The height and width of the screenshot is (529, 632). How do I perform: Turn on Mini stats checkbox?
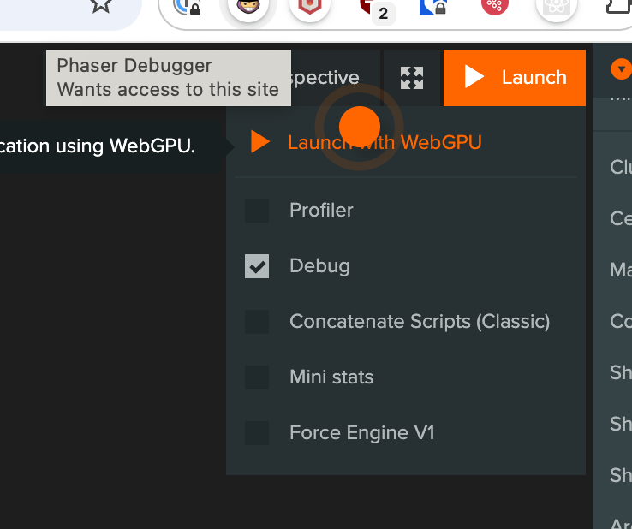point(257,377)
